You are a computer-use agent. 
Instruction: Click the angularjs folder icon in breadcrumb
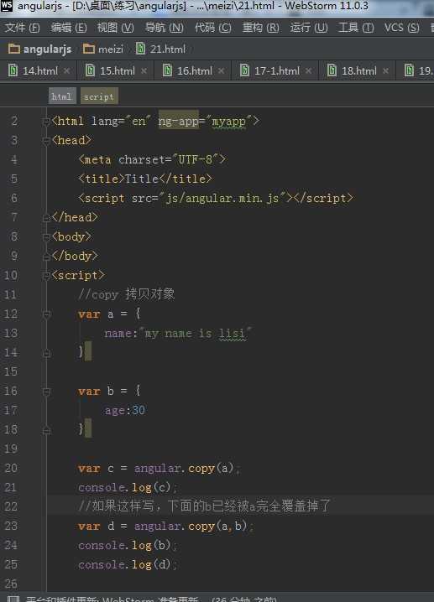point(14,49)
